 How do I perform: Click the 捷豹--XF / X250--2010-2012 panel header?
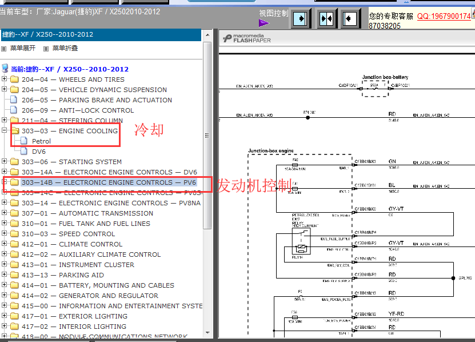click(x=101, y=35)
